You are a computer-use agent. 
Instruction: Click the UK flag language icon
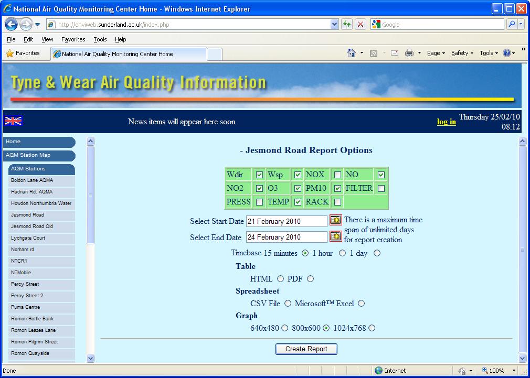tap(13, 121)
